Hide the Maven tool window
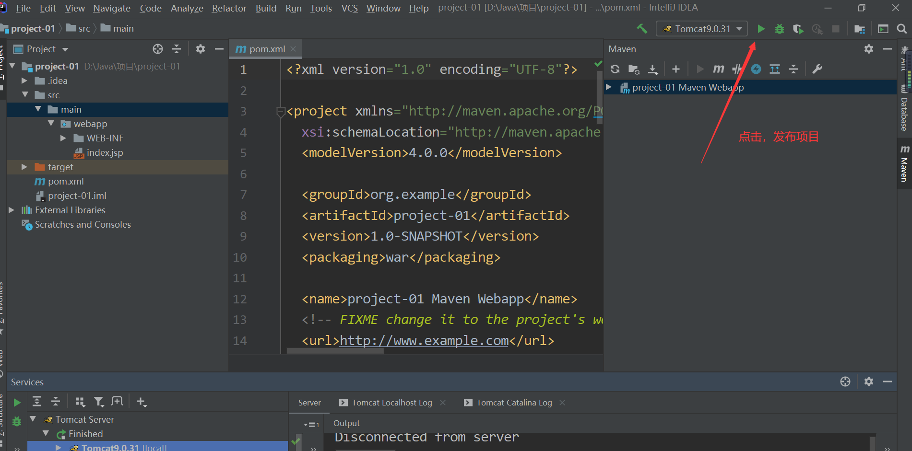Screen dimensions: 912x451 (x=888, y=49)
